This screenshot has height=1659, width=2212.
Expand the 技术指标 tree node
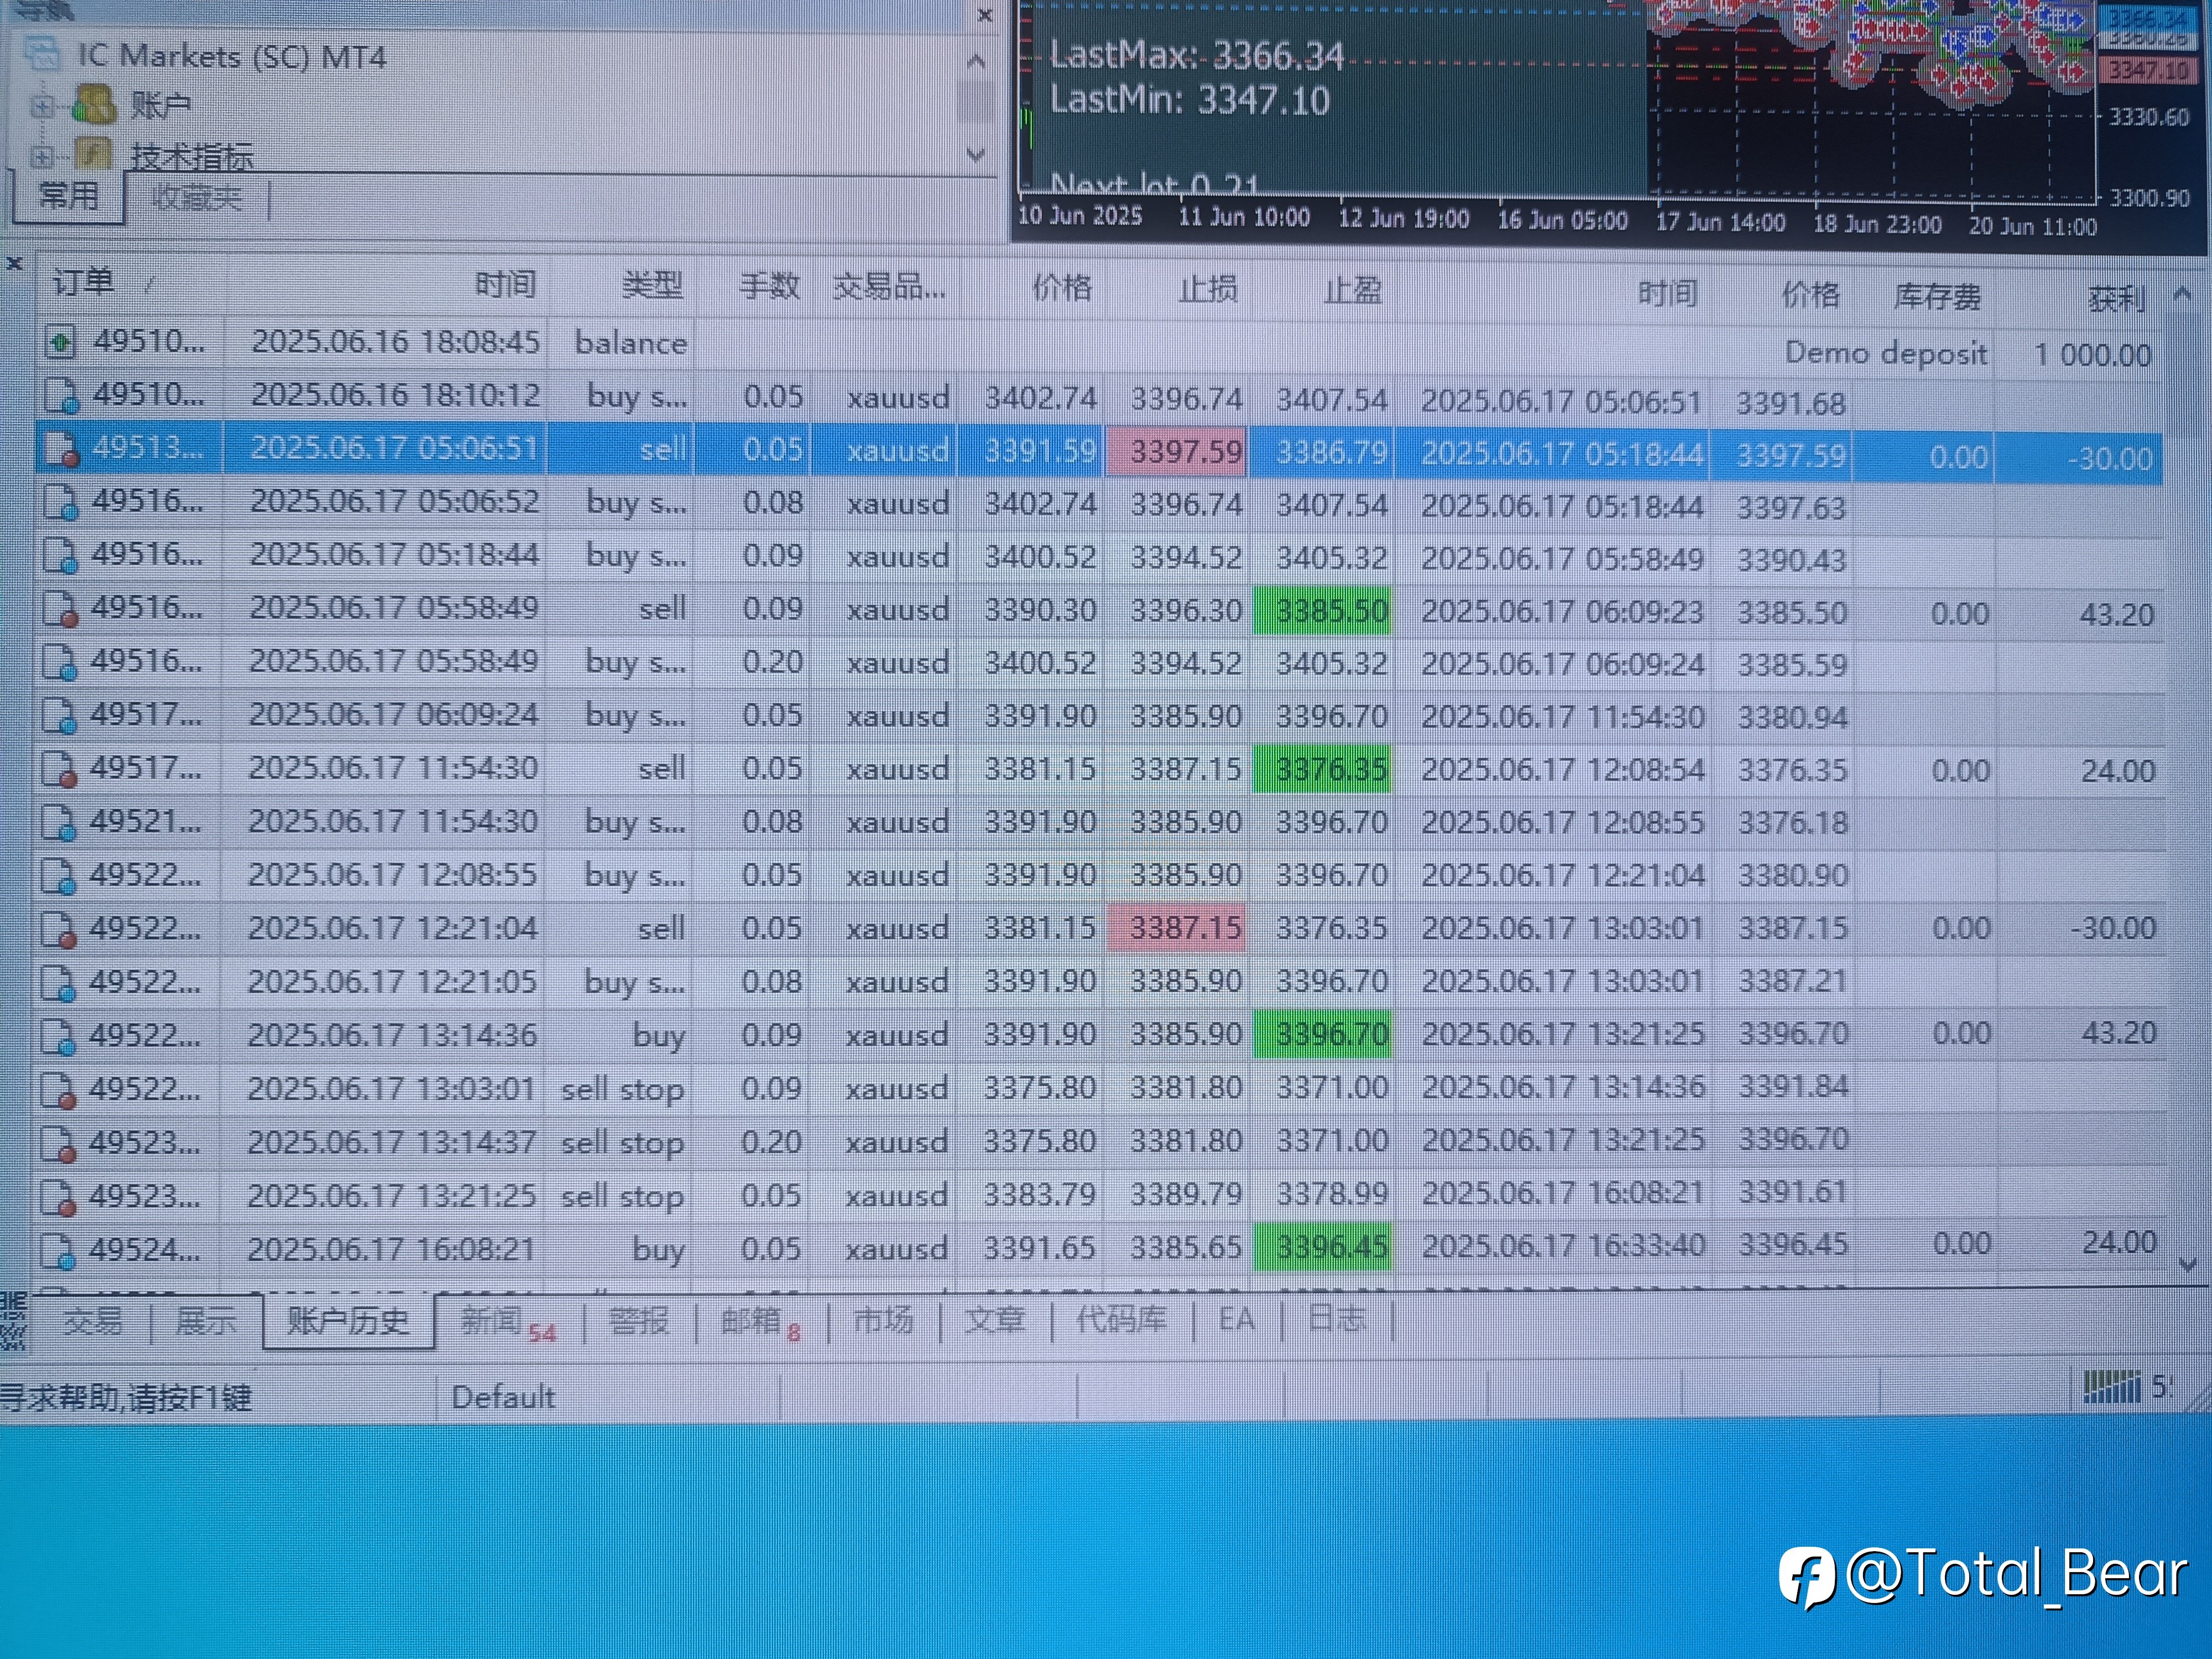click(x=42, y=156)
